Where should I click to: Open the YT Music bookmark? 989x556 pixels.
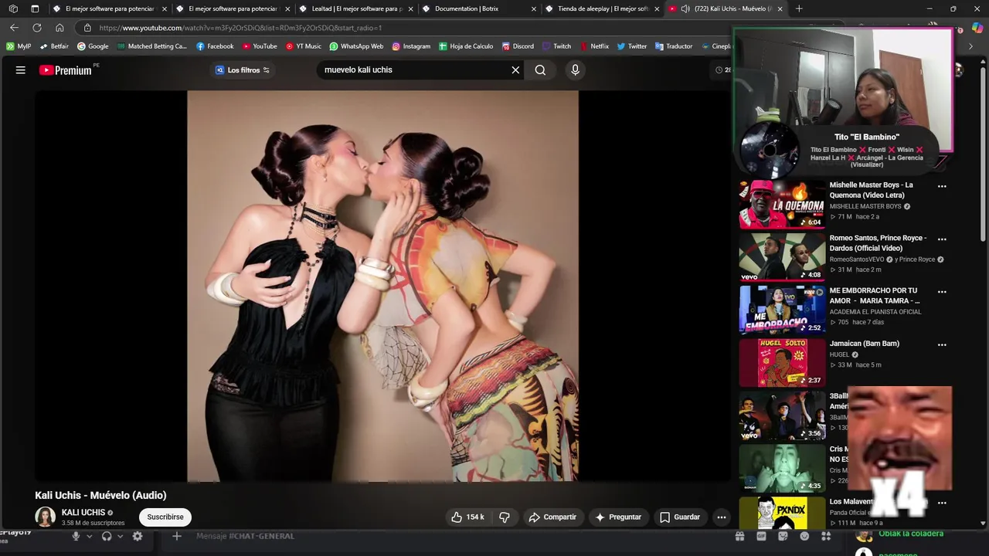pos(303,46)
